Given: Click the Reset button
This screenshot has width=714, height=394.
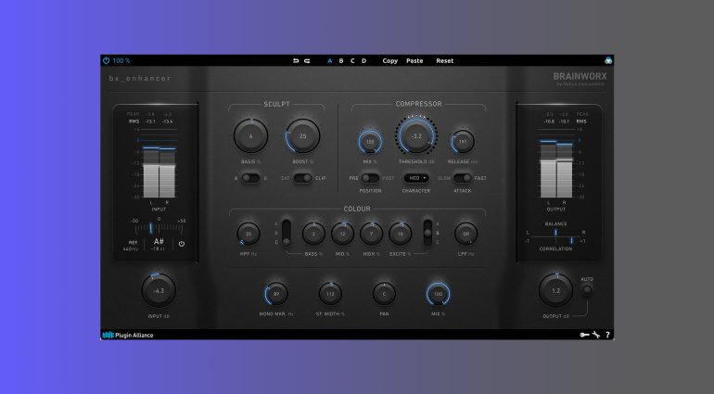Looking at the screenshot, I should [x=445, y=61].
